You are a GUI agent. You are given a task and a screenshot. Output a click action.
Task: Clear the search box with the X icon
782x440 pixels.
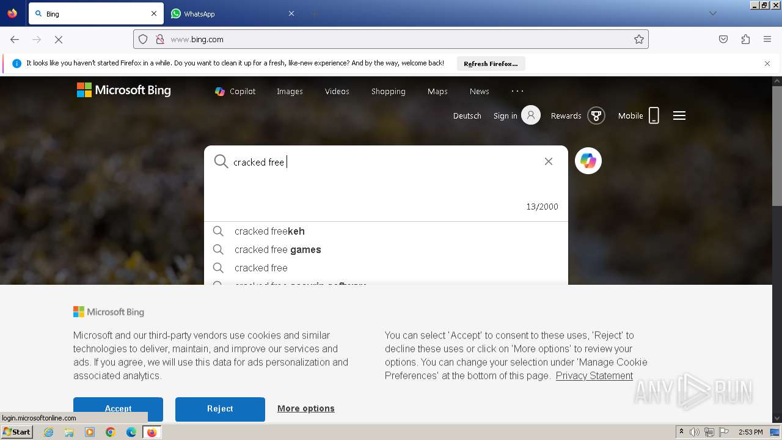549,161
